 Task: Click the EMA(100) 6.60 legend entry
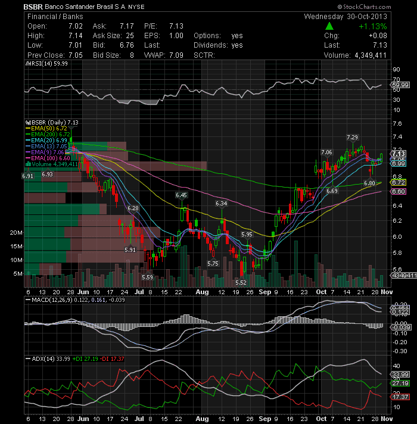(x=48, y=158)
